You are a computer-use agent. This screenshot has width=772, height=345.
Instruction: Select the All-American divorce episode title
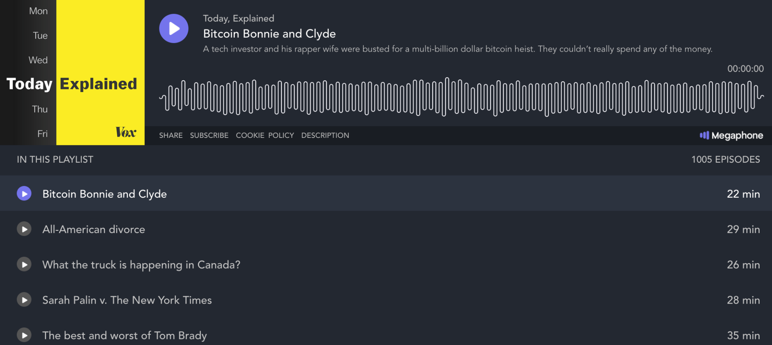tap(93, 229)
